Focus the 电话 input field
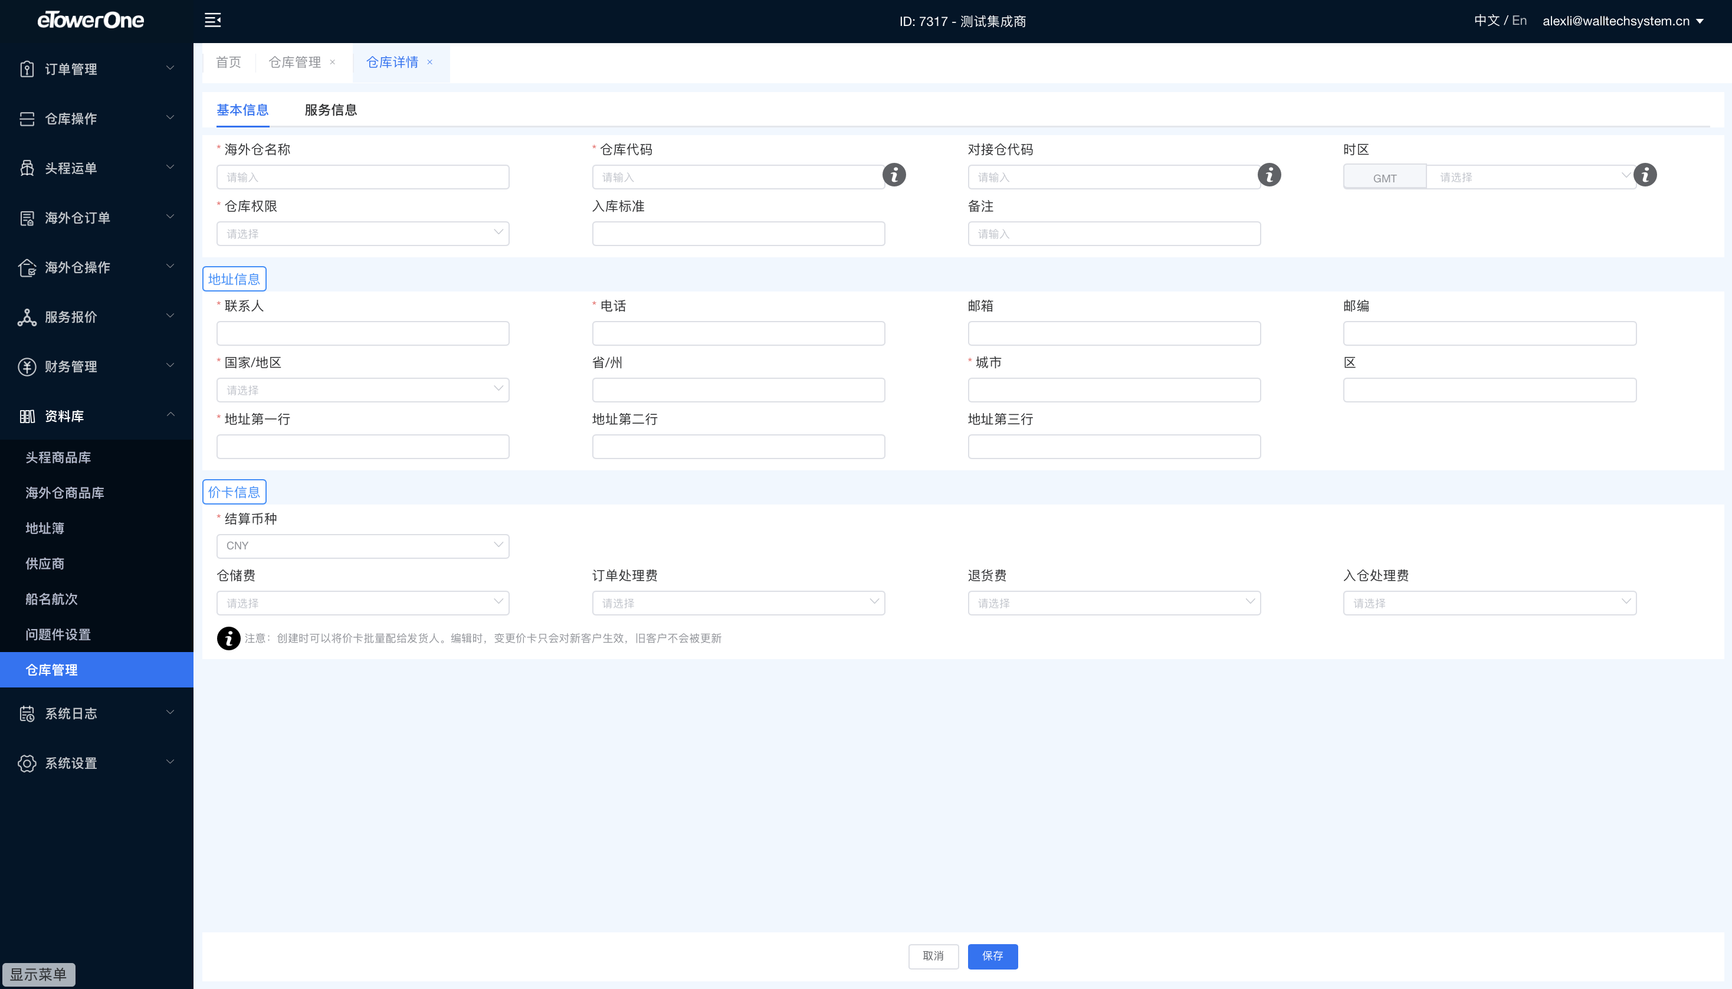The width and height of the screenshot is (1732, 989). click(739, 333)
